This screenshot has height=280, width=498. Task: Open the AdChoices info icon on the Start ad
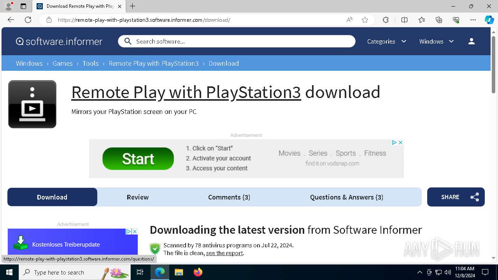click(394, 143)
